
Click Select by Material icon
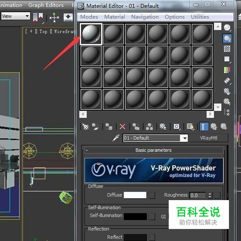pyautogui.click(x=227, y=101)
